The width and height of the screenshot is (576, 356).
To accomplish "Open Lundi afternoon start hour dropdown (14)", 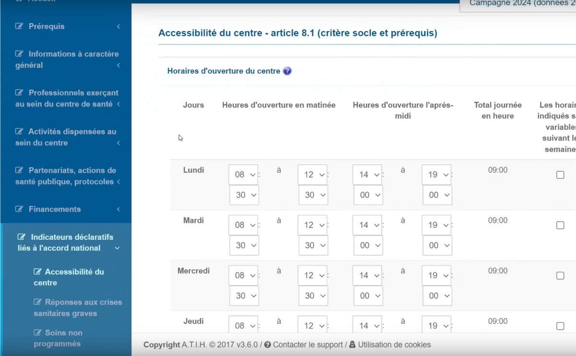I will coord(367,175).
